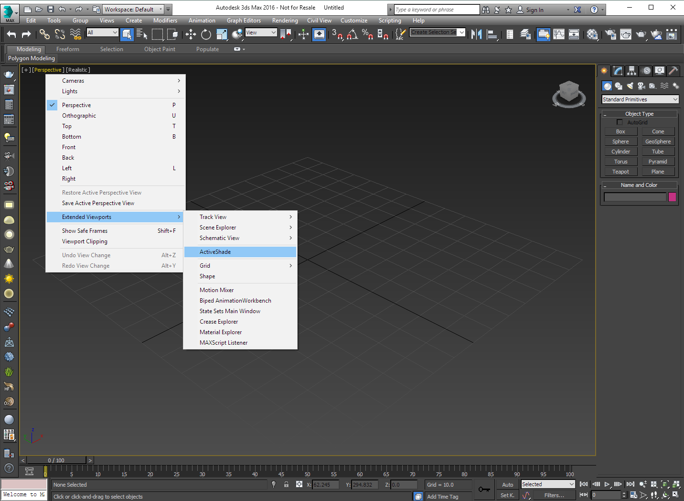
Task: Switch to the Modify panel tab
Action: tap(618, 71)
